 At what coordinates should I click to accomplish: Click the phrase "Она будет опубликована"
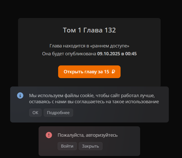pyautogui.click(x=69, y=54)
